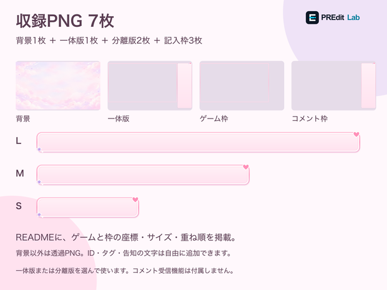
Task: Click the 収録PNG 7枚 heading
Action: click(x=65, y=21)
